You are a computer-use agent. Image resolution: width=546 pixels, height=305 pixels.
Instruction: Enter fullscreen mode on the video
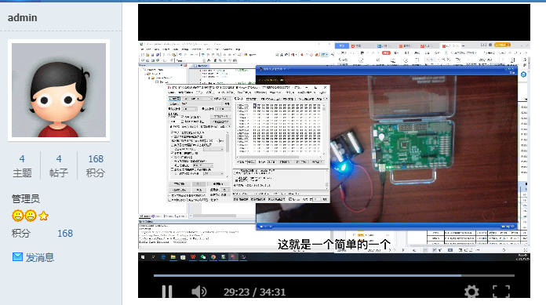(501, 292)
